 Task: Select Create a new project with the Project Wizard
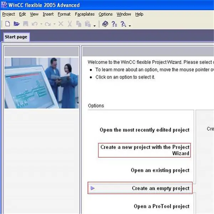pos(144,150)
